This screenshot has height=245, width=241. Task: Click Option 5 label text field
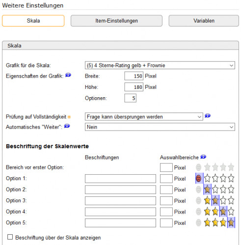tap(120, 223)
